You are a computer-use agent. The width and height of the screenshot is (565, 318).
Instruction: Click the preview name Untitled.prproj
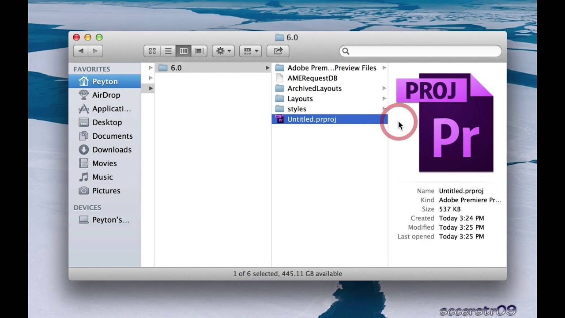coord(461,191)
